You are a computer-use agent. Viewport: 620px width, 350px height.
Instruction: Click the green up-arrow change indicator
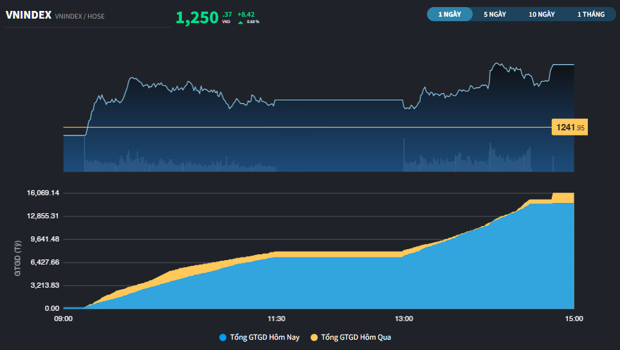pos(241,22)
